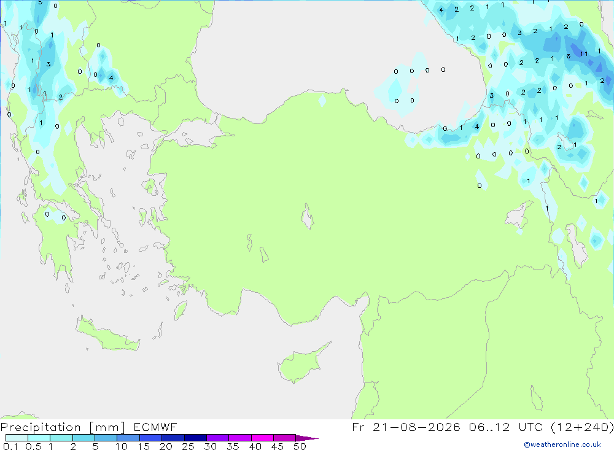Click the (12+240) forecast hour label
The image size is (614, 450).
click(581, 427)
